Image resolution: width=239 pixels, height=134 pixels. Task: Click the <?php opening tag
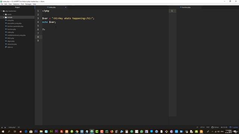[x=46, y=11]
